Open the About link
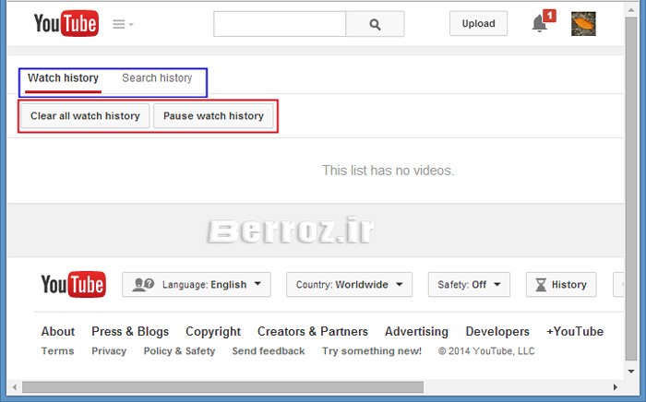The image size is (646, 402). pos(58,331)
